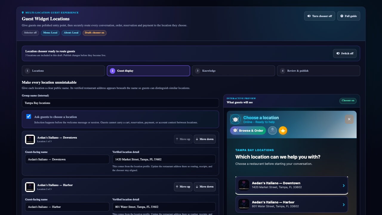Screen dimensions: 382x215
Task: Click the Menu: Local badge
Action: [50, 33]
